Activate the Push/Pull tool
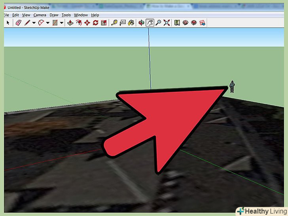The image size is (288, 216). [70, 23]
